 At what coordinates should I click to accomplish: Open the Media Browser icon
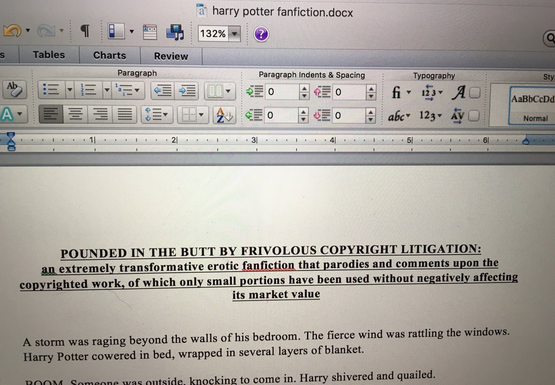click(176, 32)
